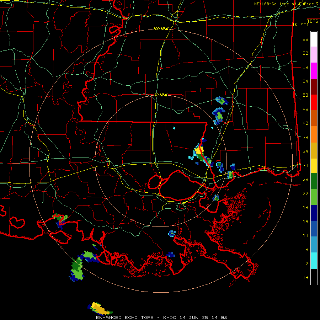320x320 pixels.
Task: Click the large green echo cluster offshore southwest
Action: pos(78,268)
